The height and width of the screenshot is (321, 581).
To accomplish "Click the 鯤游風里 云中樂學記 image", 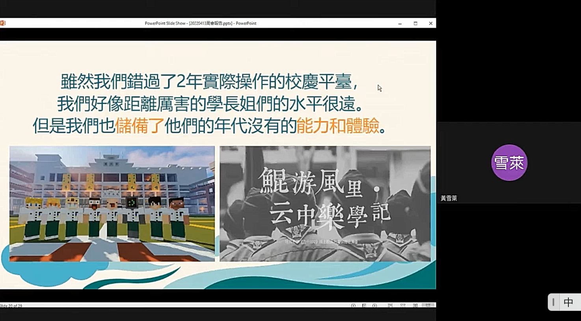I will 325,204.
